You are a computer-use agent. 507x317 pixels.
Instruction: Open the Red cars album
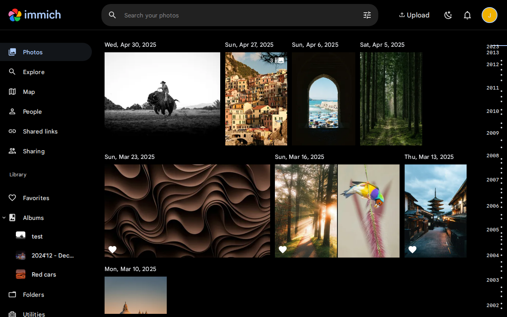point(44,274)
